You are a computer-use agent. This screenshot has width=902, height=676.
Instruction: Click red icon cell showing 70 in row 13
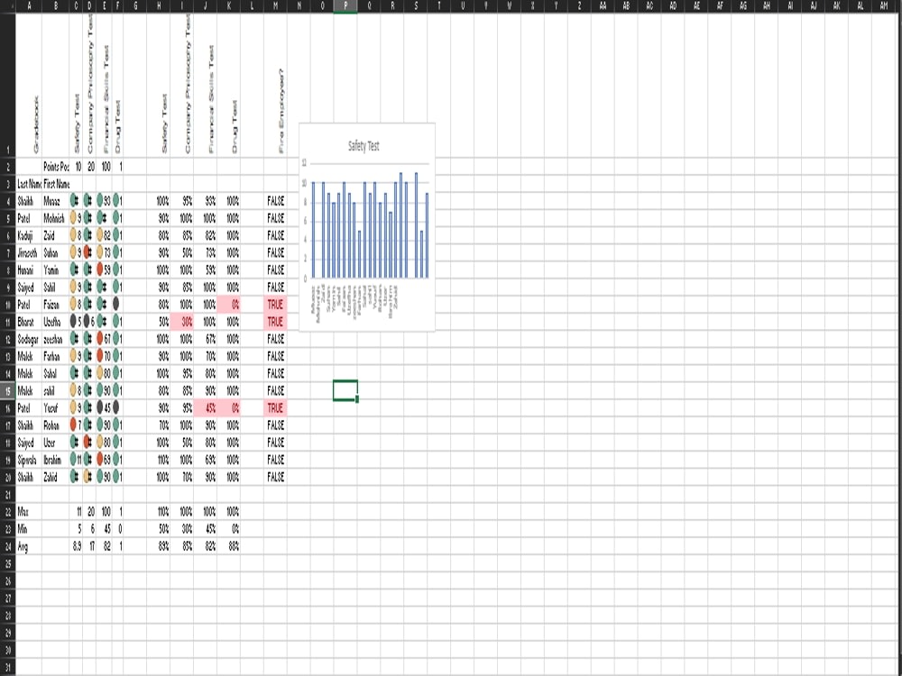click(x=104, y=356)
